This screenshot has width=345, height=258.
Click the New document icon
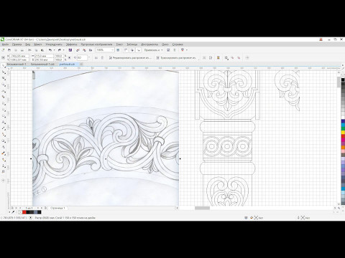pyautogui.click(x=3, y=50)
